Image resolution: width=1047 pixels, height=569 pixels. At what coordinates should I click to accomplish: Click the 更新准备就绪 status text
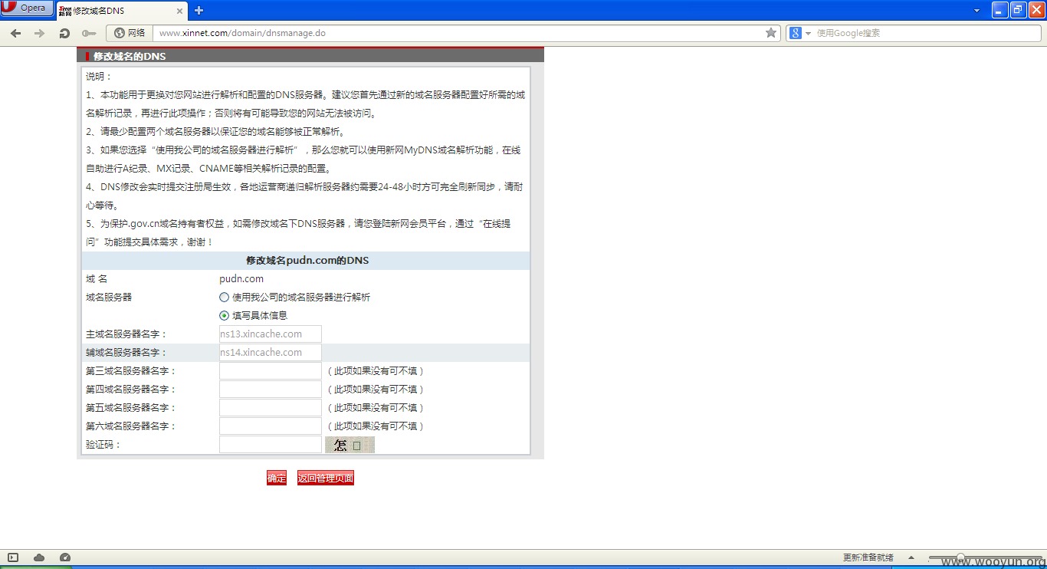point(868,557)
